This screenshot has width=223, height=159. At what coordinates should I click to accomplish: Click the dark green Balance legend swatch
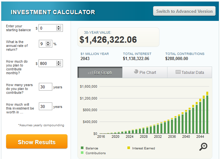(82, 148)
